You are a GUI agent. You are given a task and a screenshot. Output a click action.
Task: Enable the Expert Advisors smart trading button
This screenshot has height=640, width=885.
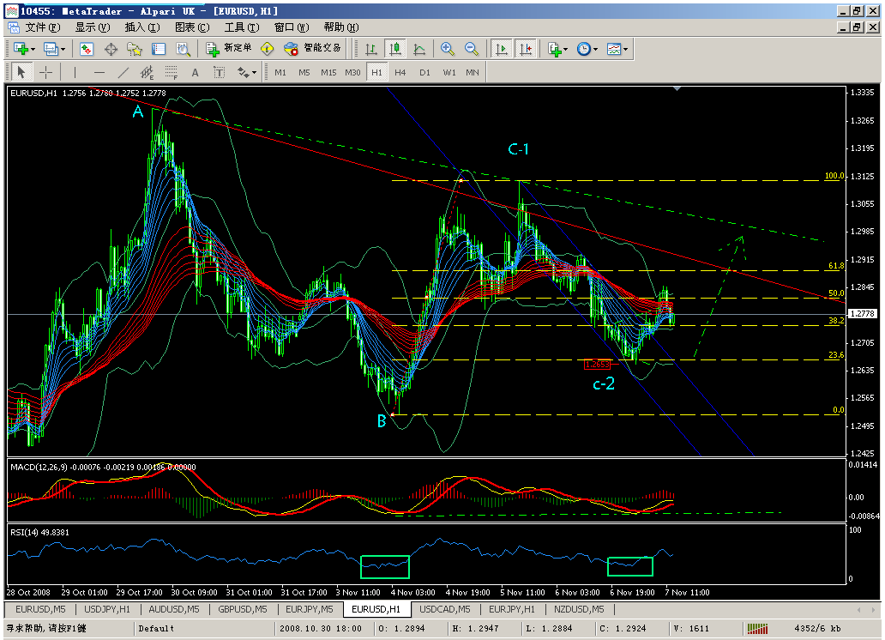(312, 49)
